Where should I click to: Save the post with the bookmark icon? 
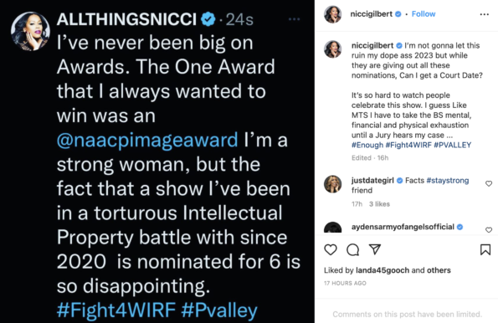(x=485, y=249)
